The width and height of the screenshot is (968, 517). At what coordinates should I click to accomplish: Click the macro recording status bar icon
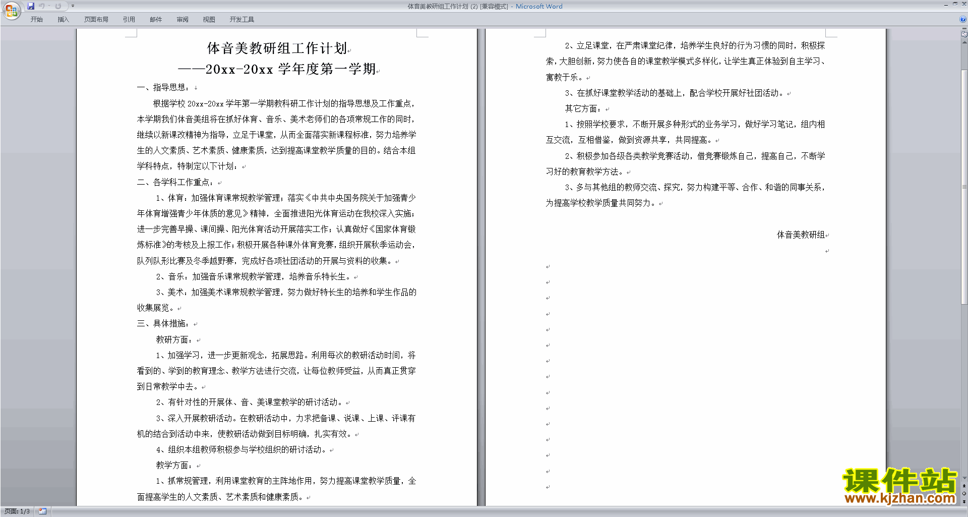(x=42, y=511)
